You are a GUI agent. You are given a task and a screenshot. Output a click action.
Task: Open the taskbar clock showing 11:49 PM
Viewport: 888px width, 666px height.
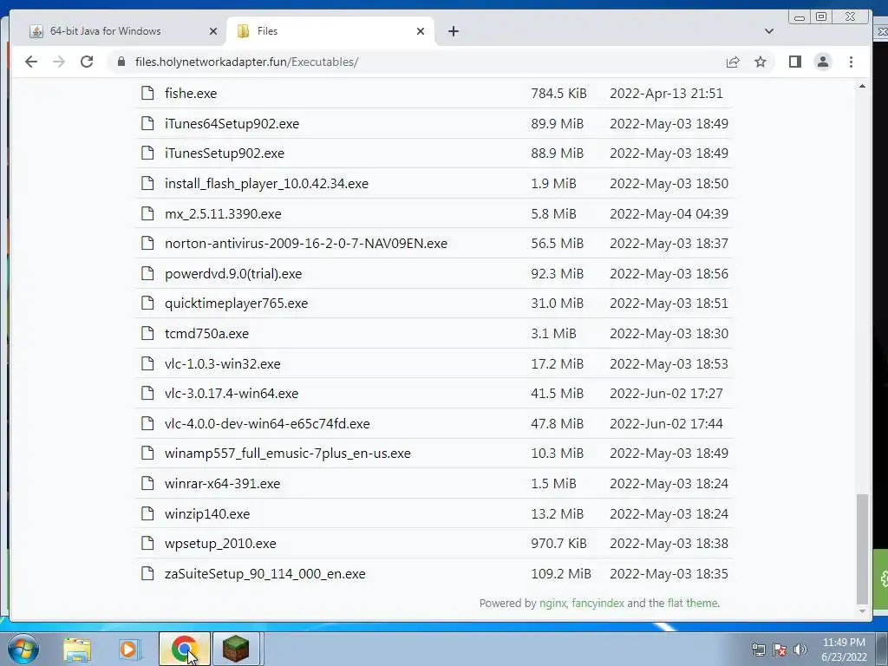(x=845, y=650)
